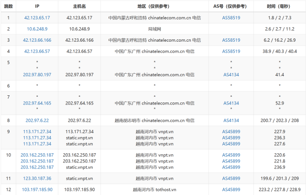This screenshot has width=306, height=195.
Task: Click the AS号（仅供参考） column header
Action: pos(231,6)
